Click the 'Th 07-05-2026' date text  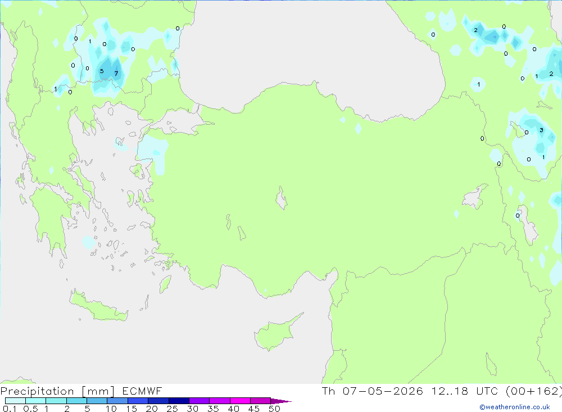click(372, 391)
